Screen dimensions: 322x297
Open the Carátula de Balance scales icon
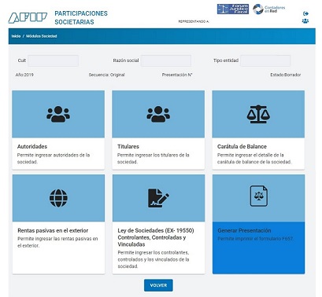[x=258, y=114]
